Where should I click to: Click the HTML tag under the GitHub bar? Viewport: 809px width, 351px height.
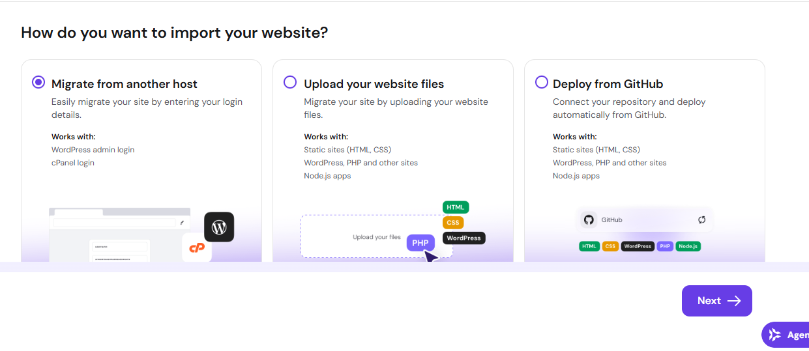click(589, 246)
